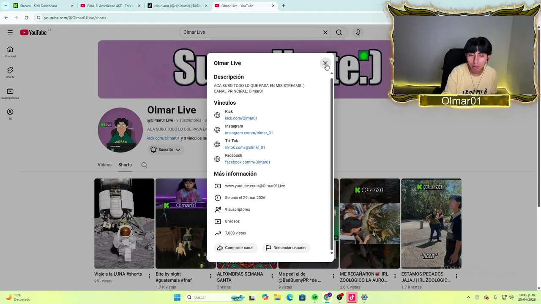Search within channel magnifier icon
541x304 pixels.
click(144, 165)
